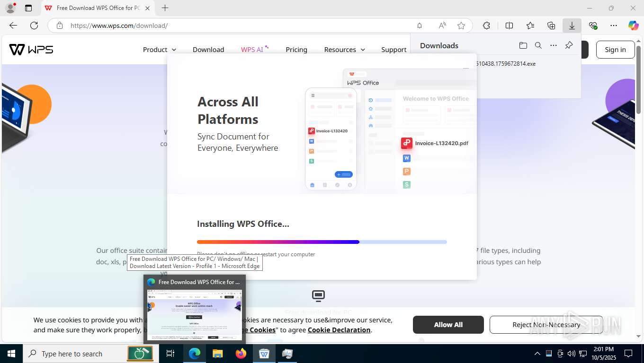
Task: Click the Invoice-L132420.pdf item in installer
Action: pos(435,143)
